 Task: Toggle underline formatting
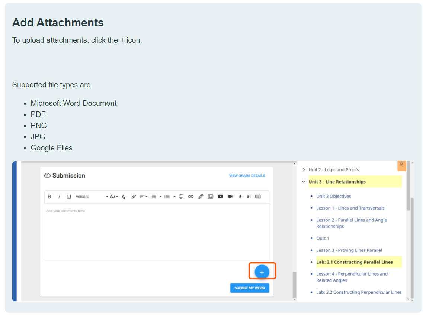point(69,197)
